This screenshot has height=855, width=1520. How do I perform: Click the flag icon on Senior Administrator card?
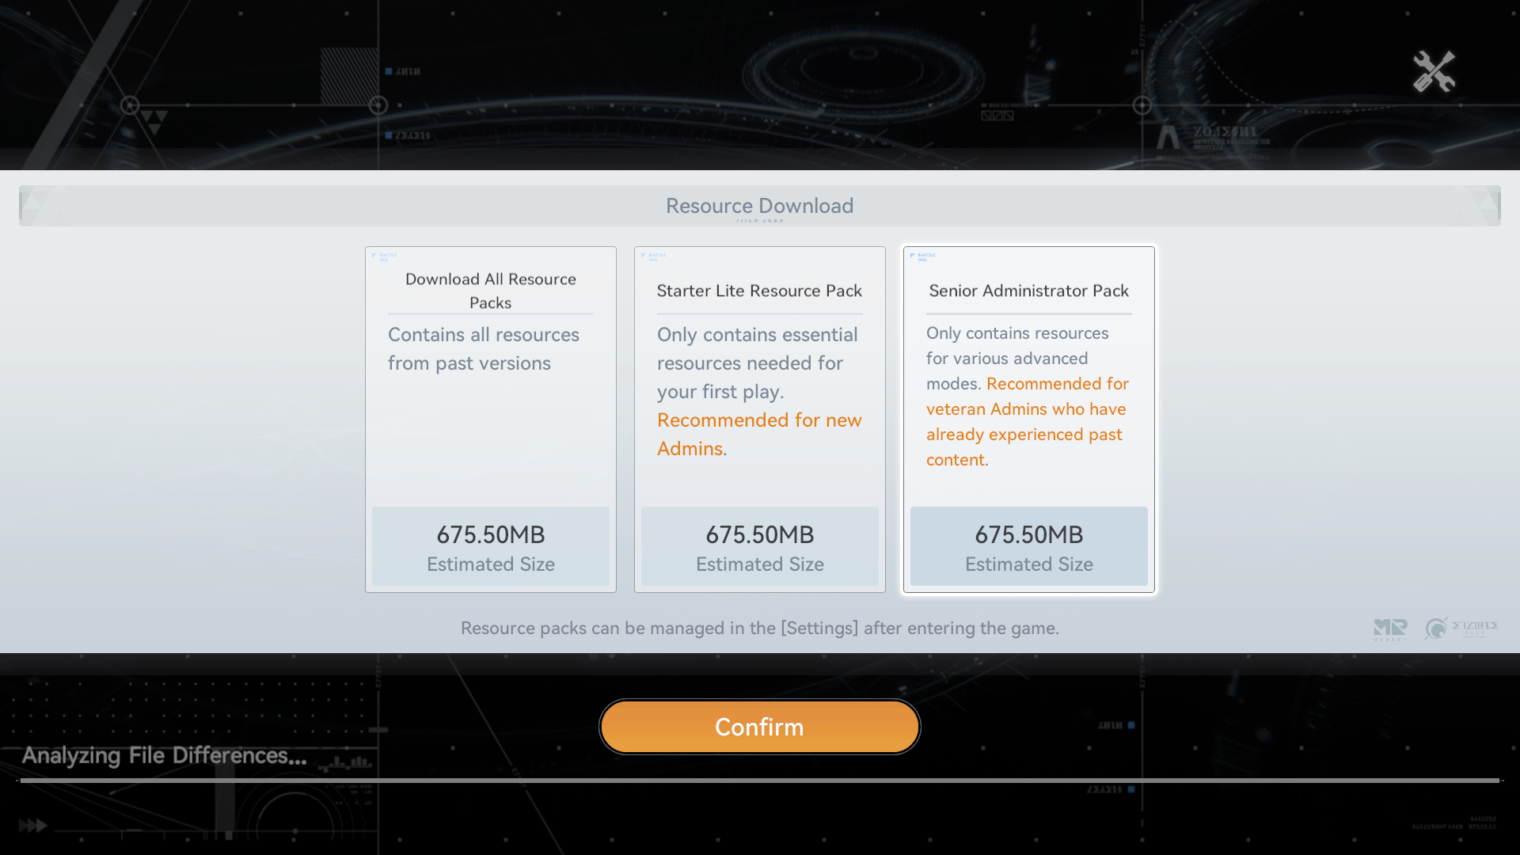(914, 256)
